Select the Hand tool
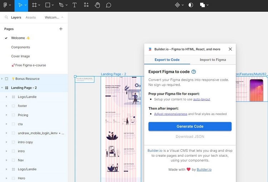 click(97, 5)
